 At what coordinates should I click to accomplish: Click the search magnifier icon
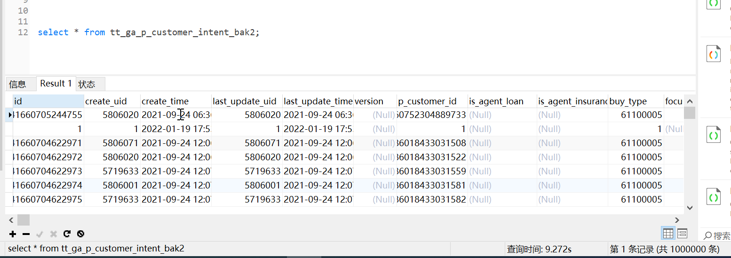tap(707, 235)
